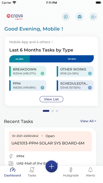Click the PPM 168336 count text

click(24, 88)
